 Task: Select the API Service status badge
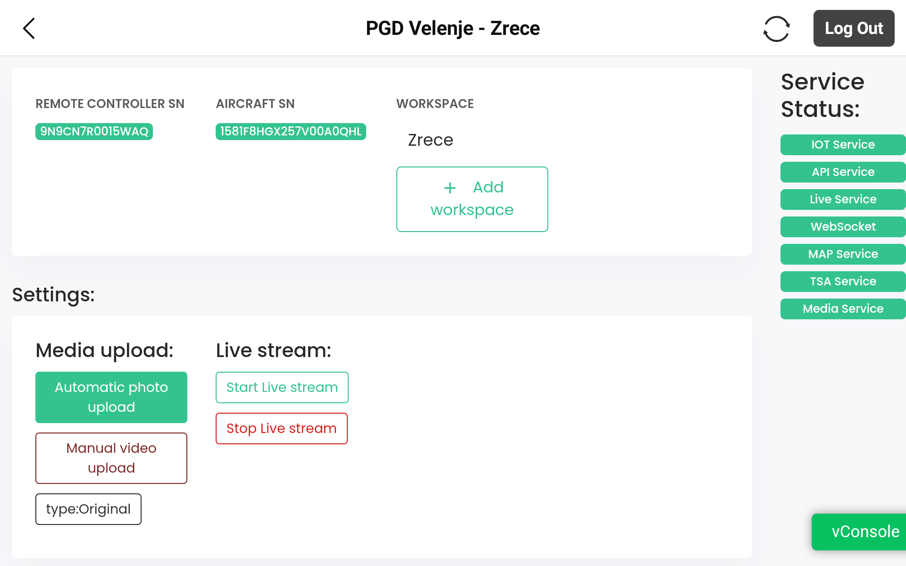(843, 172)
